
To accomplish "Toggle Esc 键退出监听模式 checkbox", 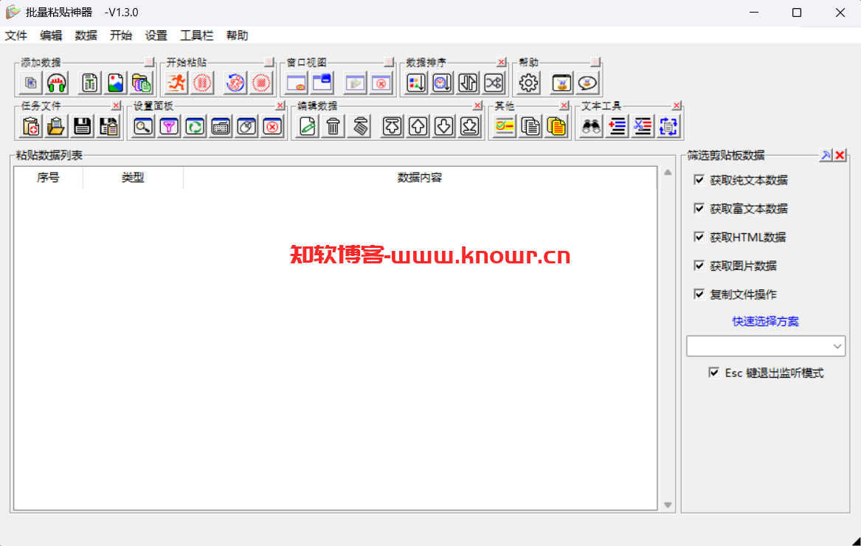I will tap(714, 373).
